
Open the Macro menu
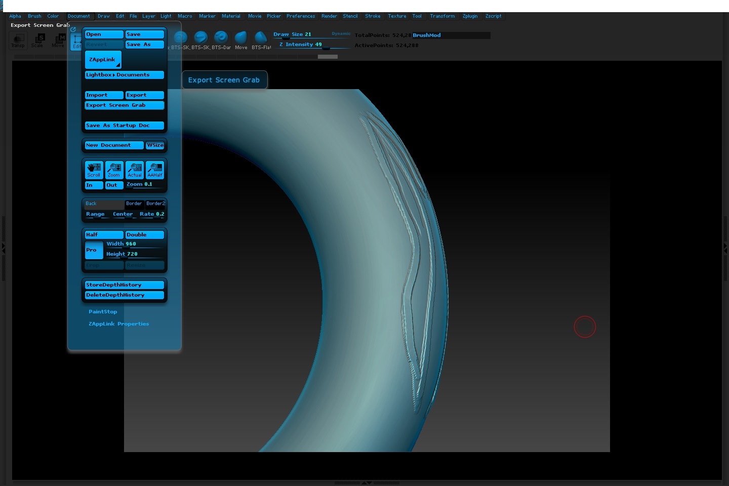(x=185, y=16)
